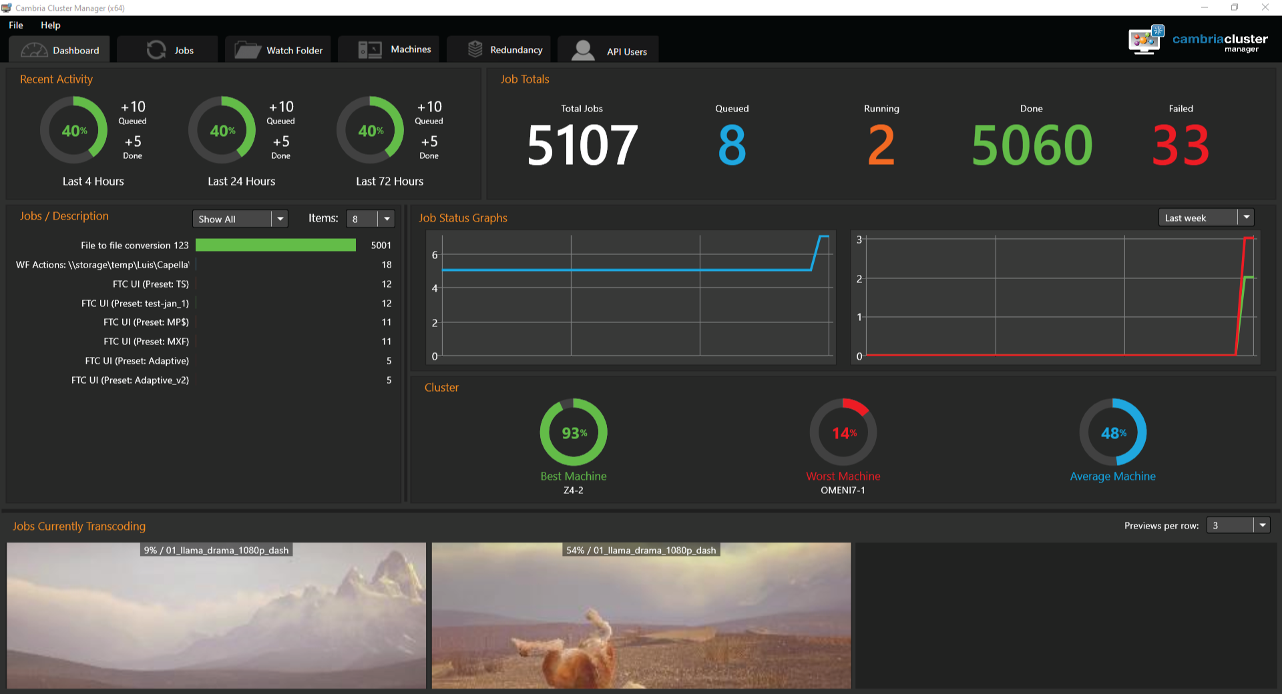Click the Watch Folder folder icon
This screenshot has width=1282, height=694.
tap(247, 50)
